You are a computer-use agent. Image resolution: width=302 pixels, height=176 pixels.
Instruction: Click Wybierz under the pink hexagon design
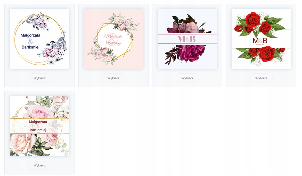click(113, 78)
